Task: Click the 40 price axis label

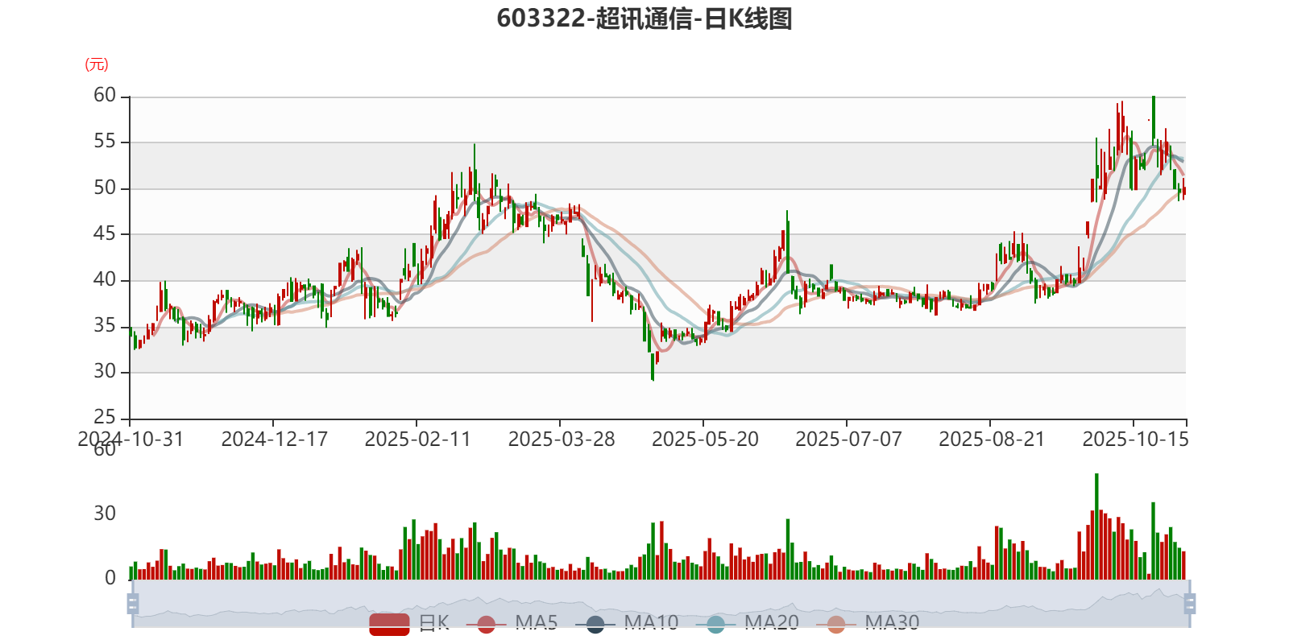Action: point(105,279)
